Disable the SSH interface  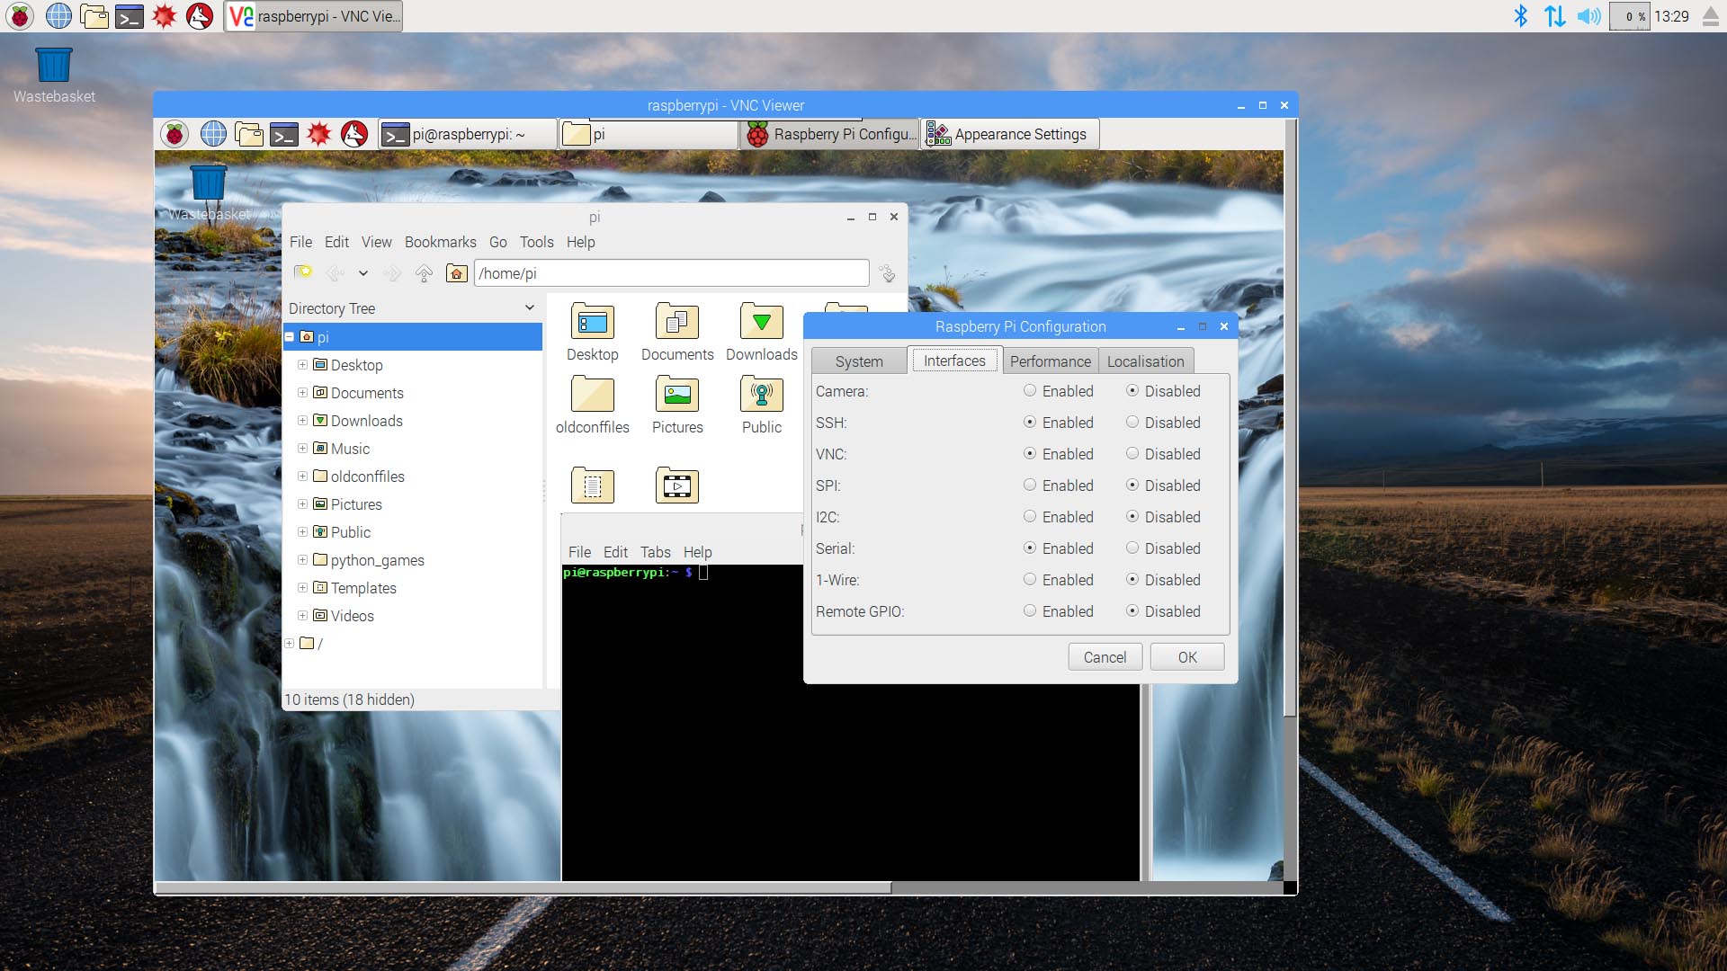pyautogui.click(x=1132, y=422)
